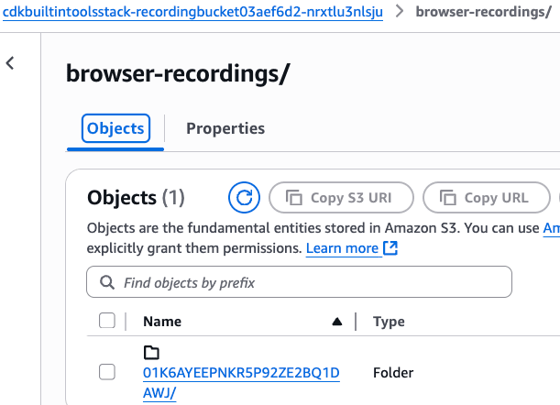The image size is (560, 405).
Task: Refresh the objects list
Action: pyautogui.click(x=245, y=198)
